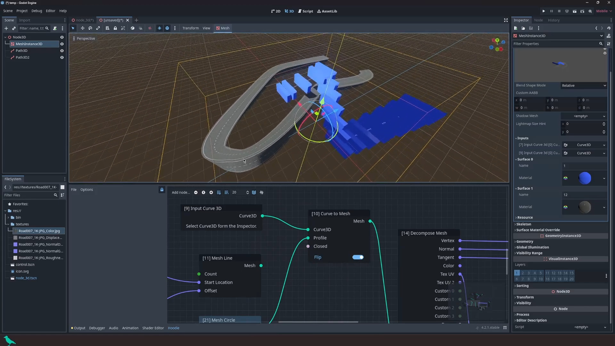This screenshot has height=346, width=615.
Task: Hide the Path3D node
Action: [62, 51]
